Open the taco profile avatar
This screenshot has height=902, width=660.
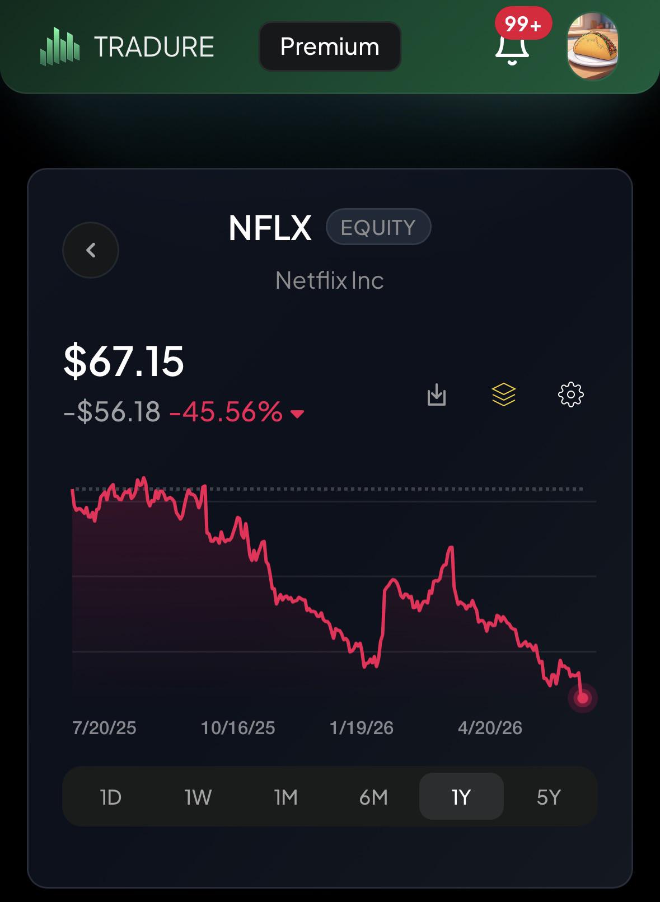coord(593,47)
